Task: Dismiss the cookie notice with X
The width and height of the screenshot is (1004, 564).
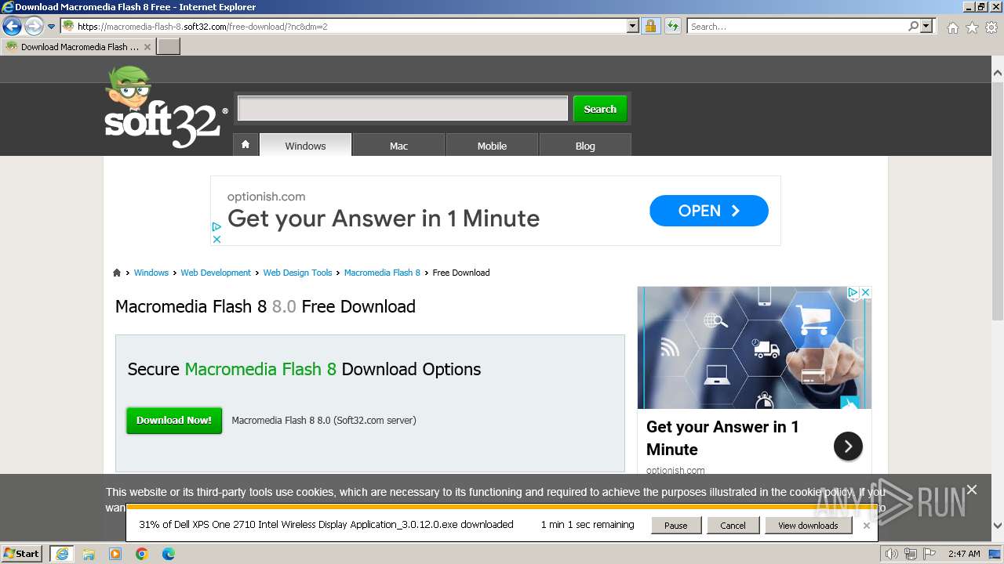Action: (972, 490)
